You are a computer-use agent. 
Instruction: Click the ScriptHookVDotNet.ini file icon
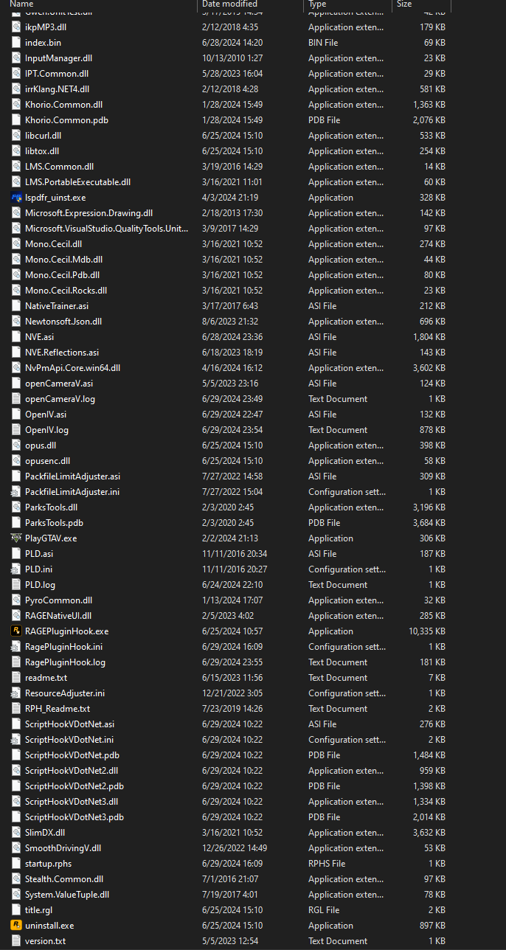tap(16, 740)
